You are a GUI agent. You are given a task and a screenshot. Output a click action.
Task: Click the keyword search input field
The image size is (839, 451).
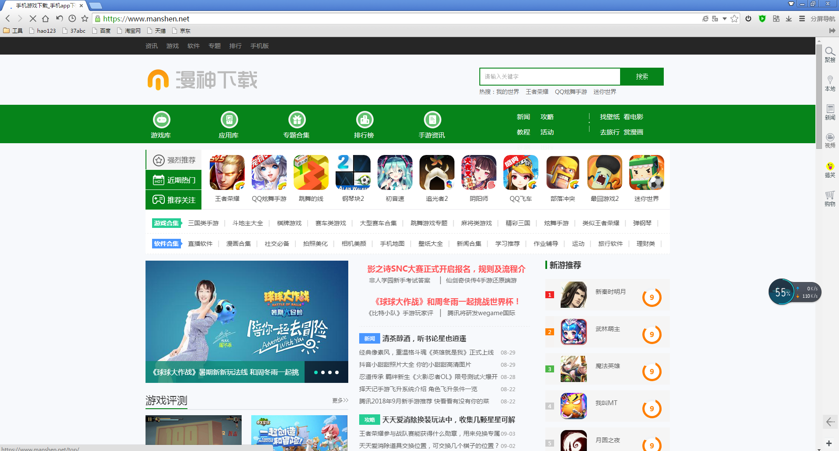tap(550, 76)
